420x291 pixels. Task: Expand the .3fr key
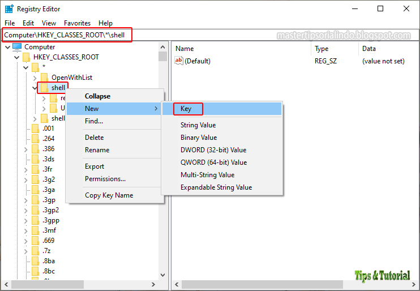click(x=26, y=170)
